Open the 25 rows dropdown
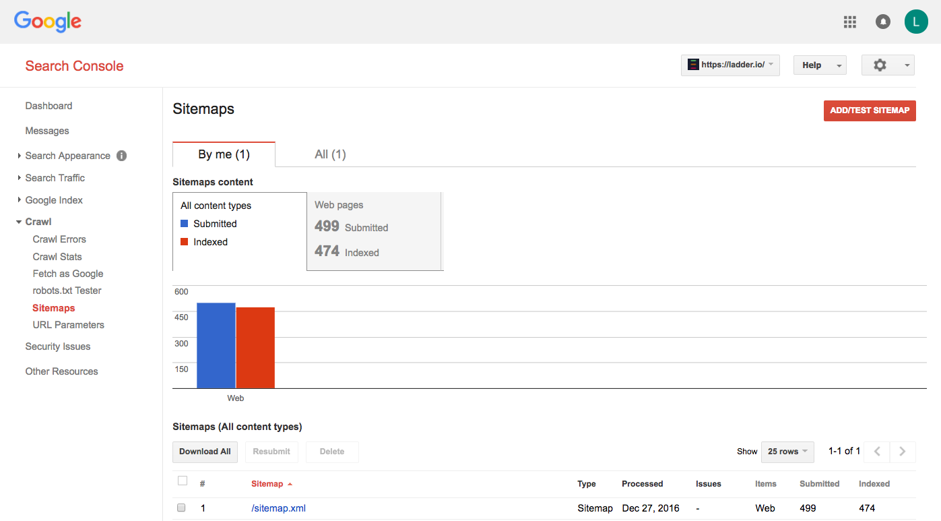Viewport: 941px width, 521px height. point(787,452)
